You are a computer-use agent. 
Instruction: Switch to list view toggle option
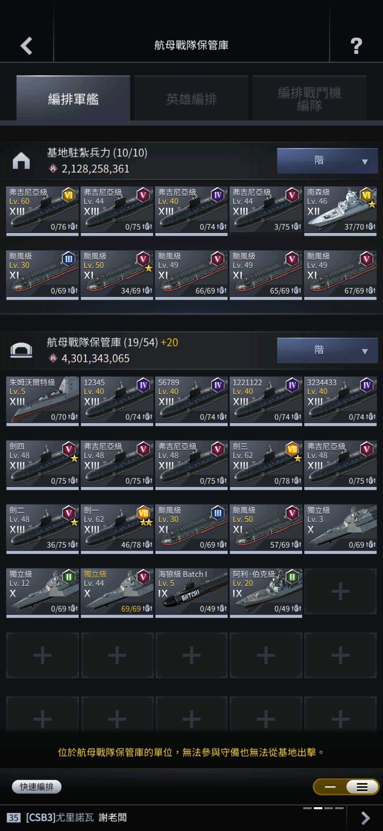click(x=362, y=787)
